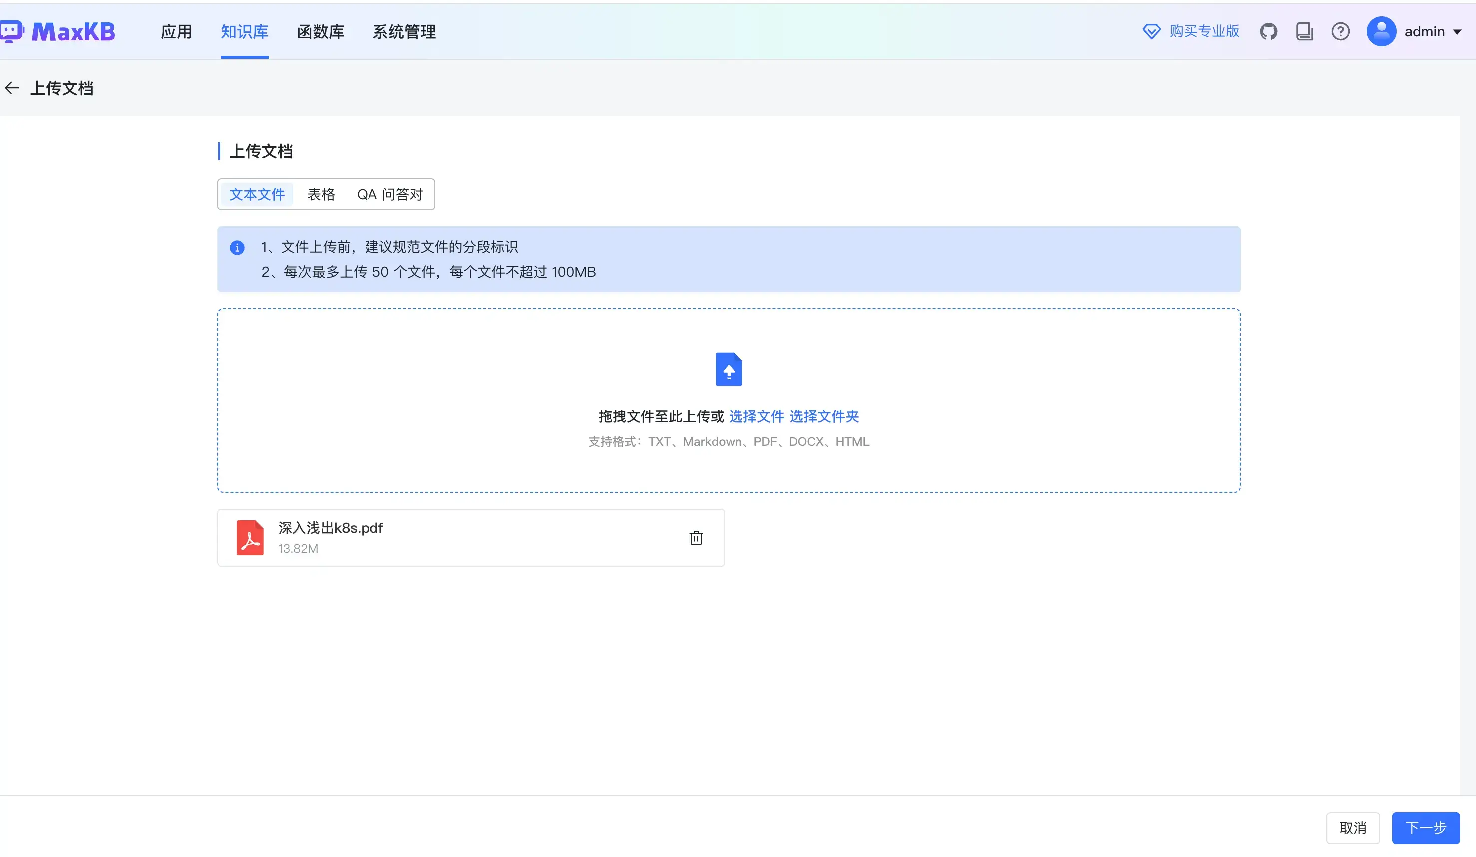Click the red PDF file icon

pyautogui.click(x=250, y=538)
